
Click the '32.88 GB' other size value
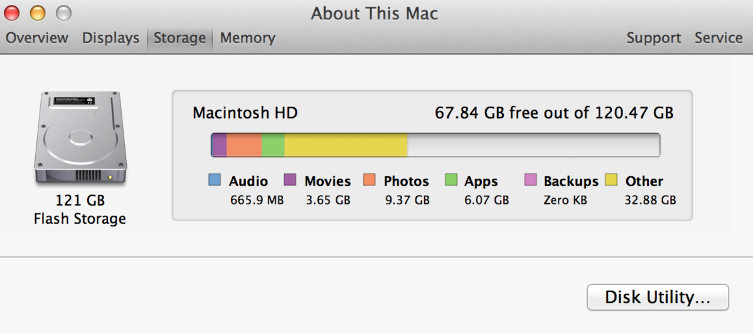650,201
